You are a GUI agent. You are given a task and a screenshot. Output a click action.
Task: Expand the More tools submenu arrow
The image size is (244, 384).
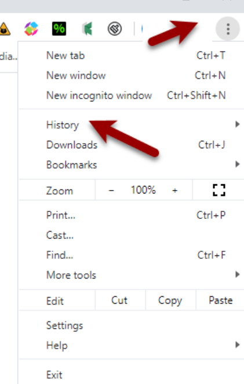tap(237, 275)
